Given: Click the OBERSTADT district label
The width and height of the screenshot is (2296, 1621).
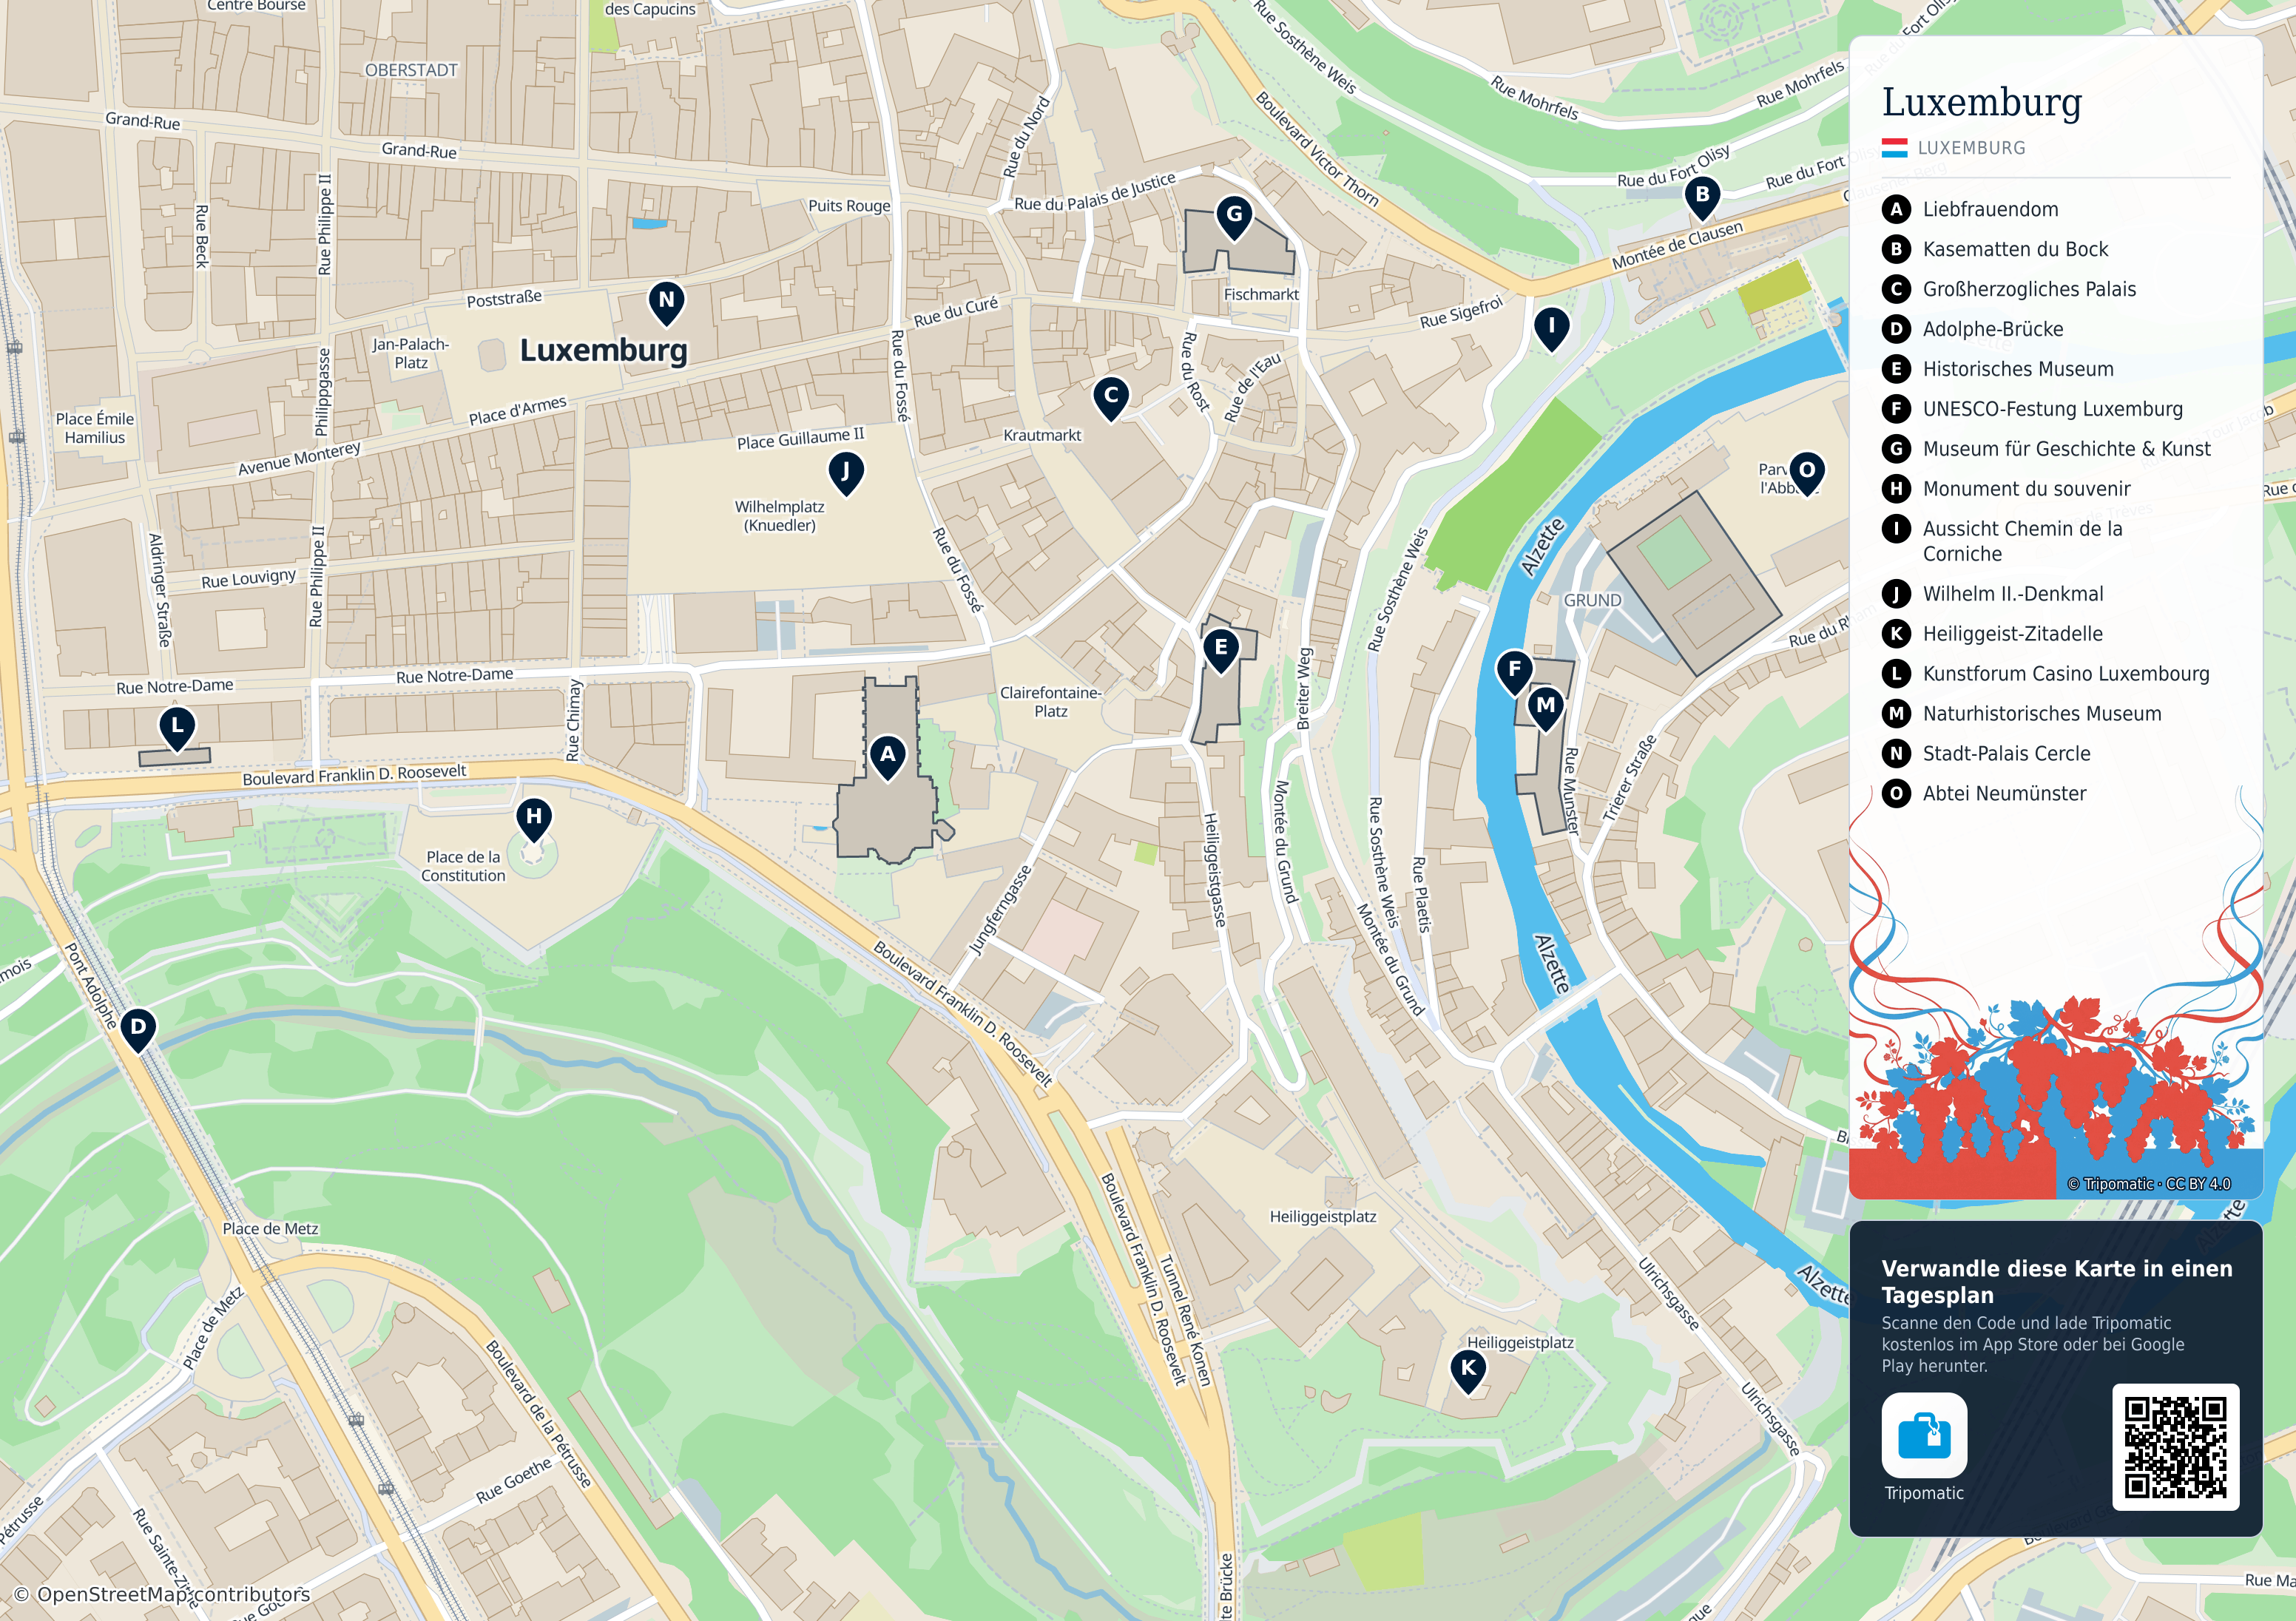Looking at the screenshot, I should point(411,70).
